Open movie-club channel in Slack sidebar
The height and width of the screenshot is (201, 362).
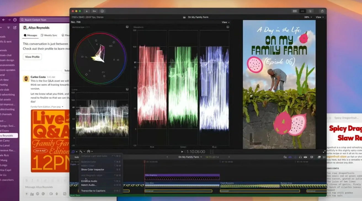click(x=4, y=90)
